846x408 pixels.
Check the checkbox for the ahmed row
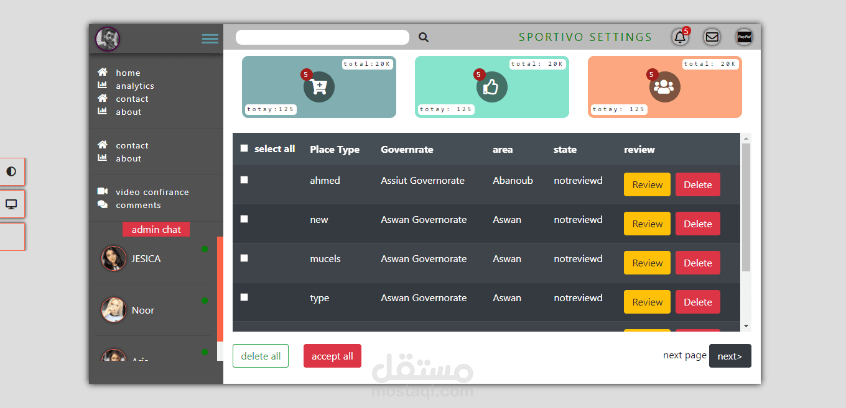[x=244, y=179]
